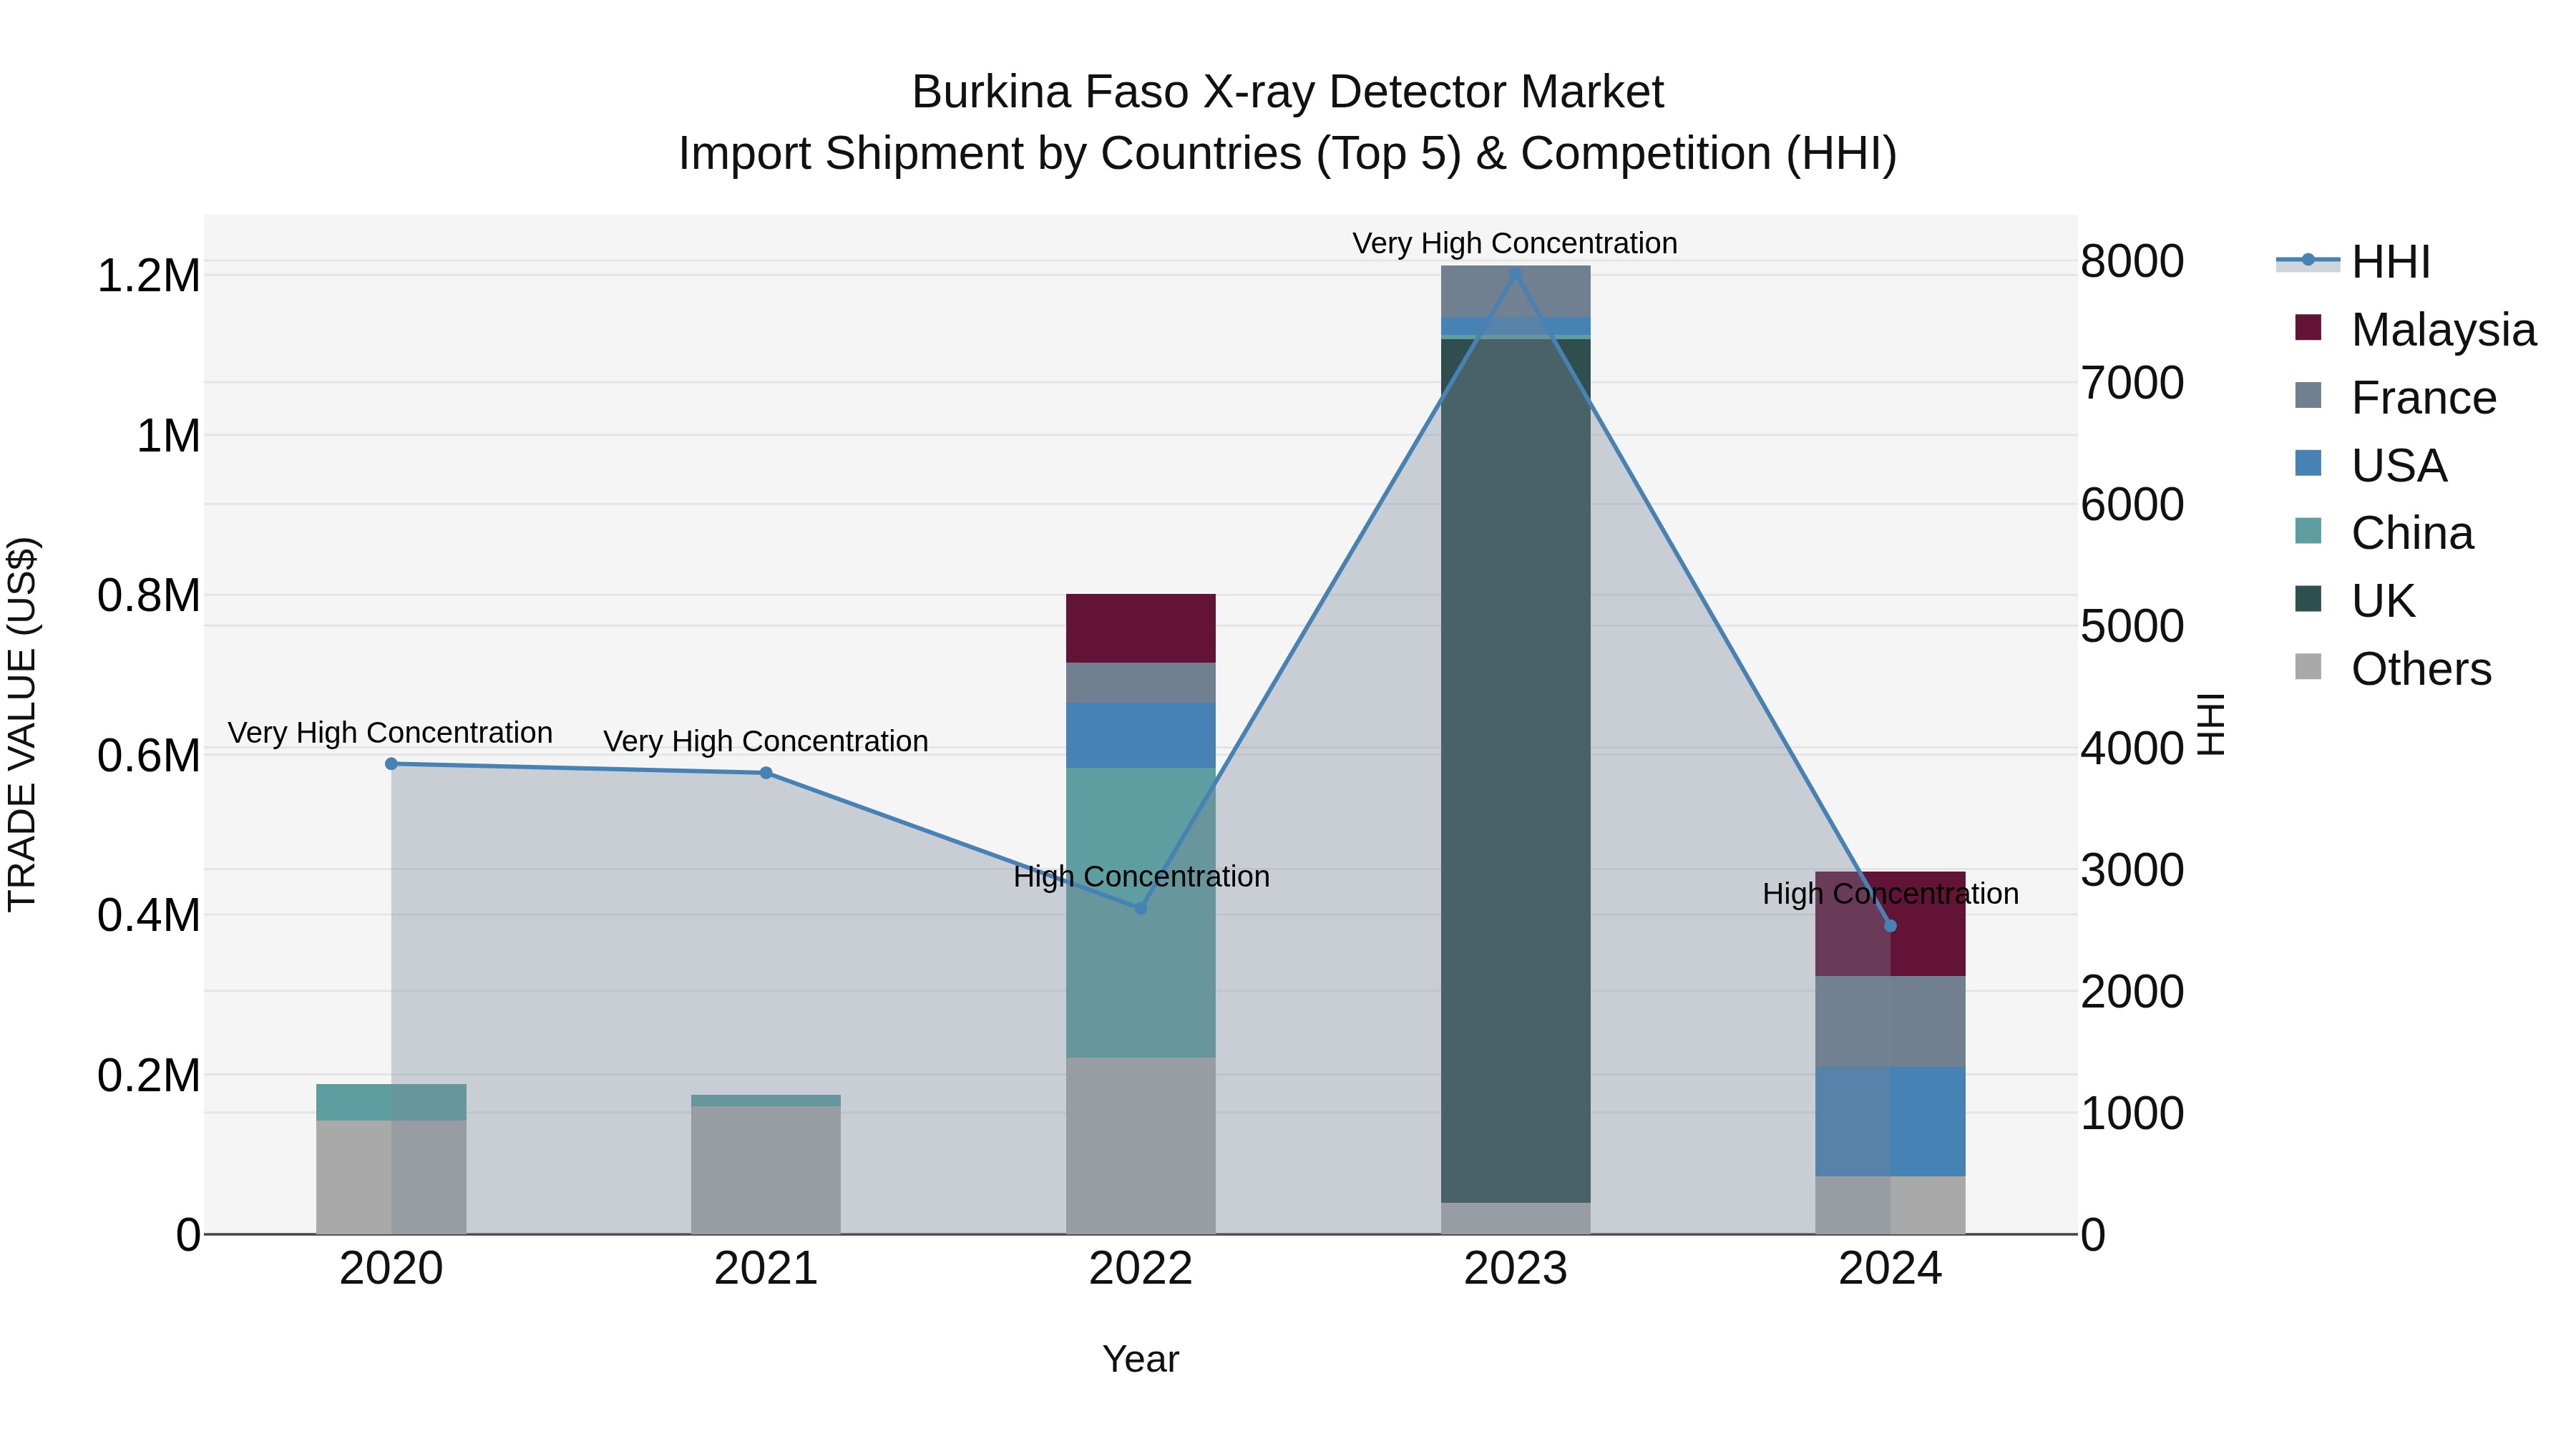This screenshot has width=2576, height=1449.
Task: Click the 8000 HHI axis tick
Action: pos(2133,261)
